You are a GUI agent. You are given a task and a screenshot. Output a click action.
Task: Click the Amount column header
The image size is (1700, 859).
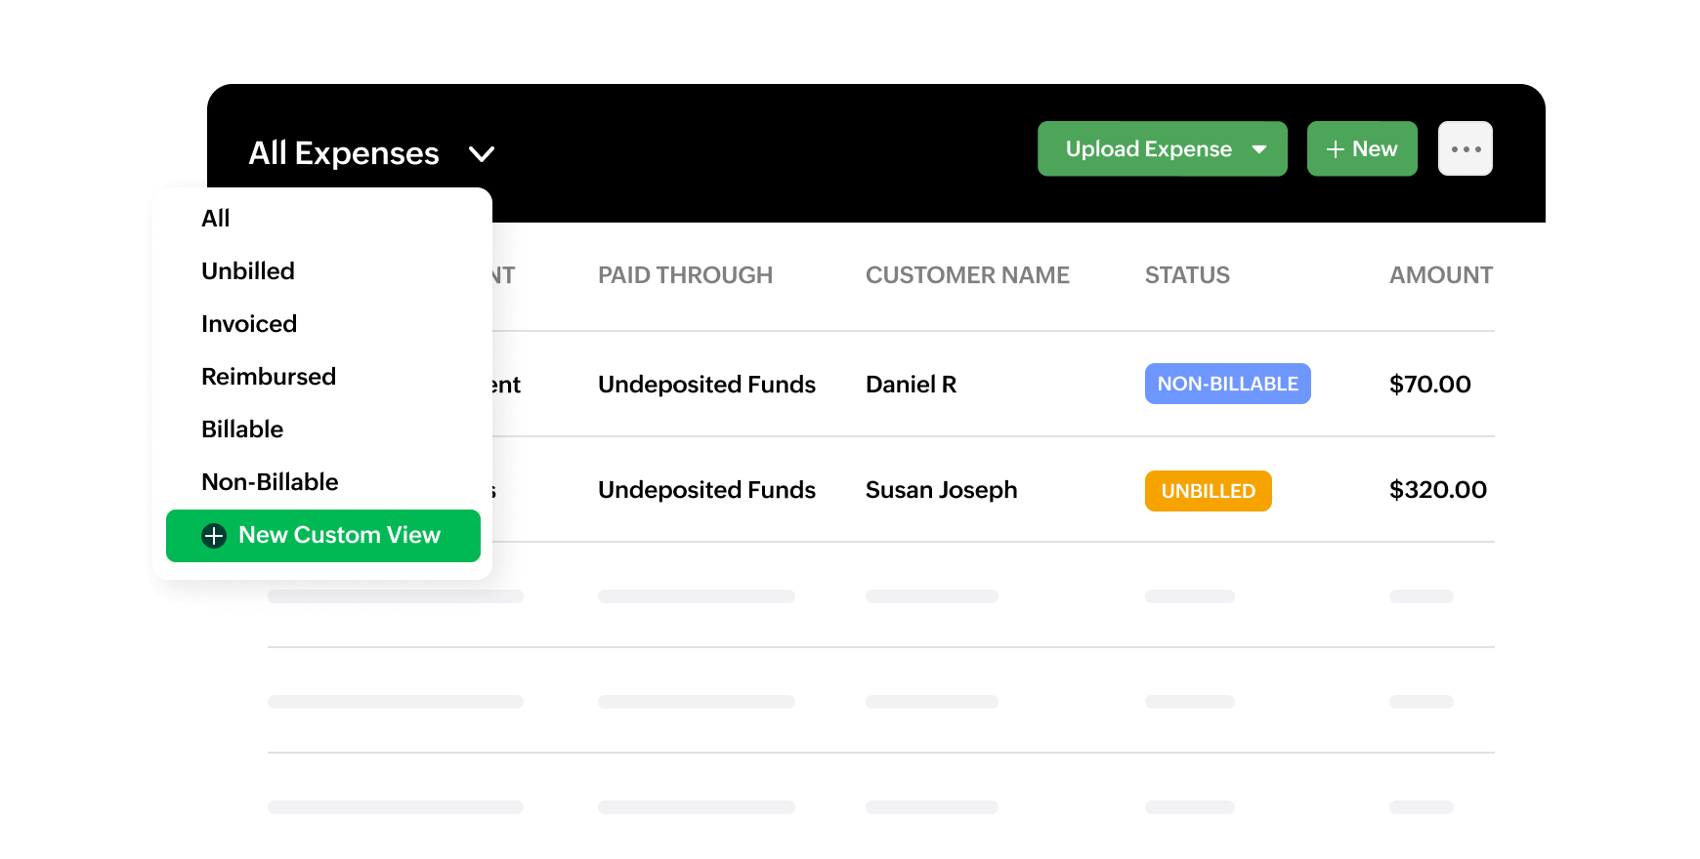pyautogui.click(x=1440, y=275)
